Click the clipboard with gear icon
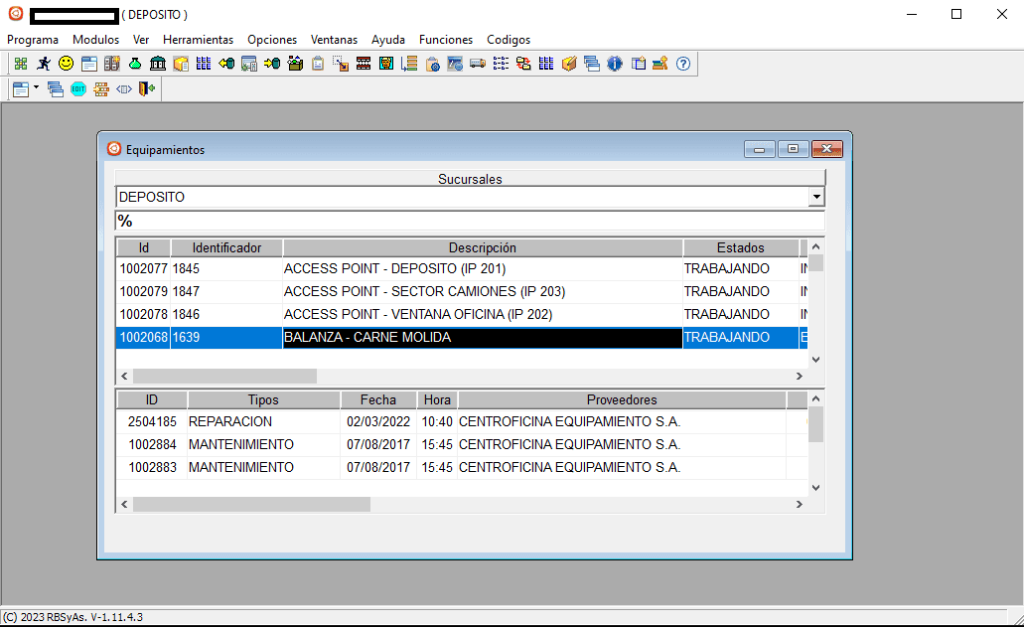Screen dimensions: 1024x627 pyautogui.click(x=432, y=64)
